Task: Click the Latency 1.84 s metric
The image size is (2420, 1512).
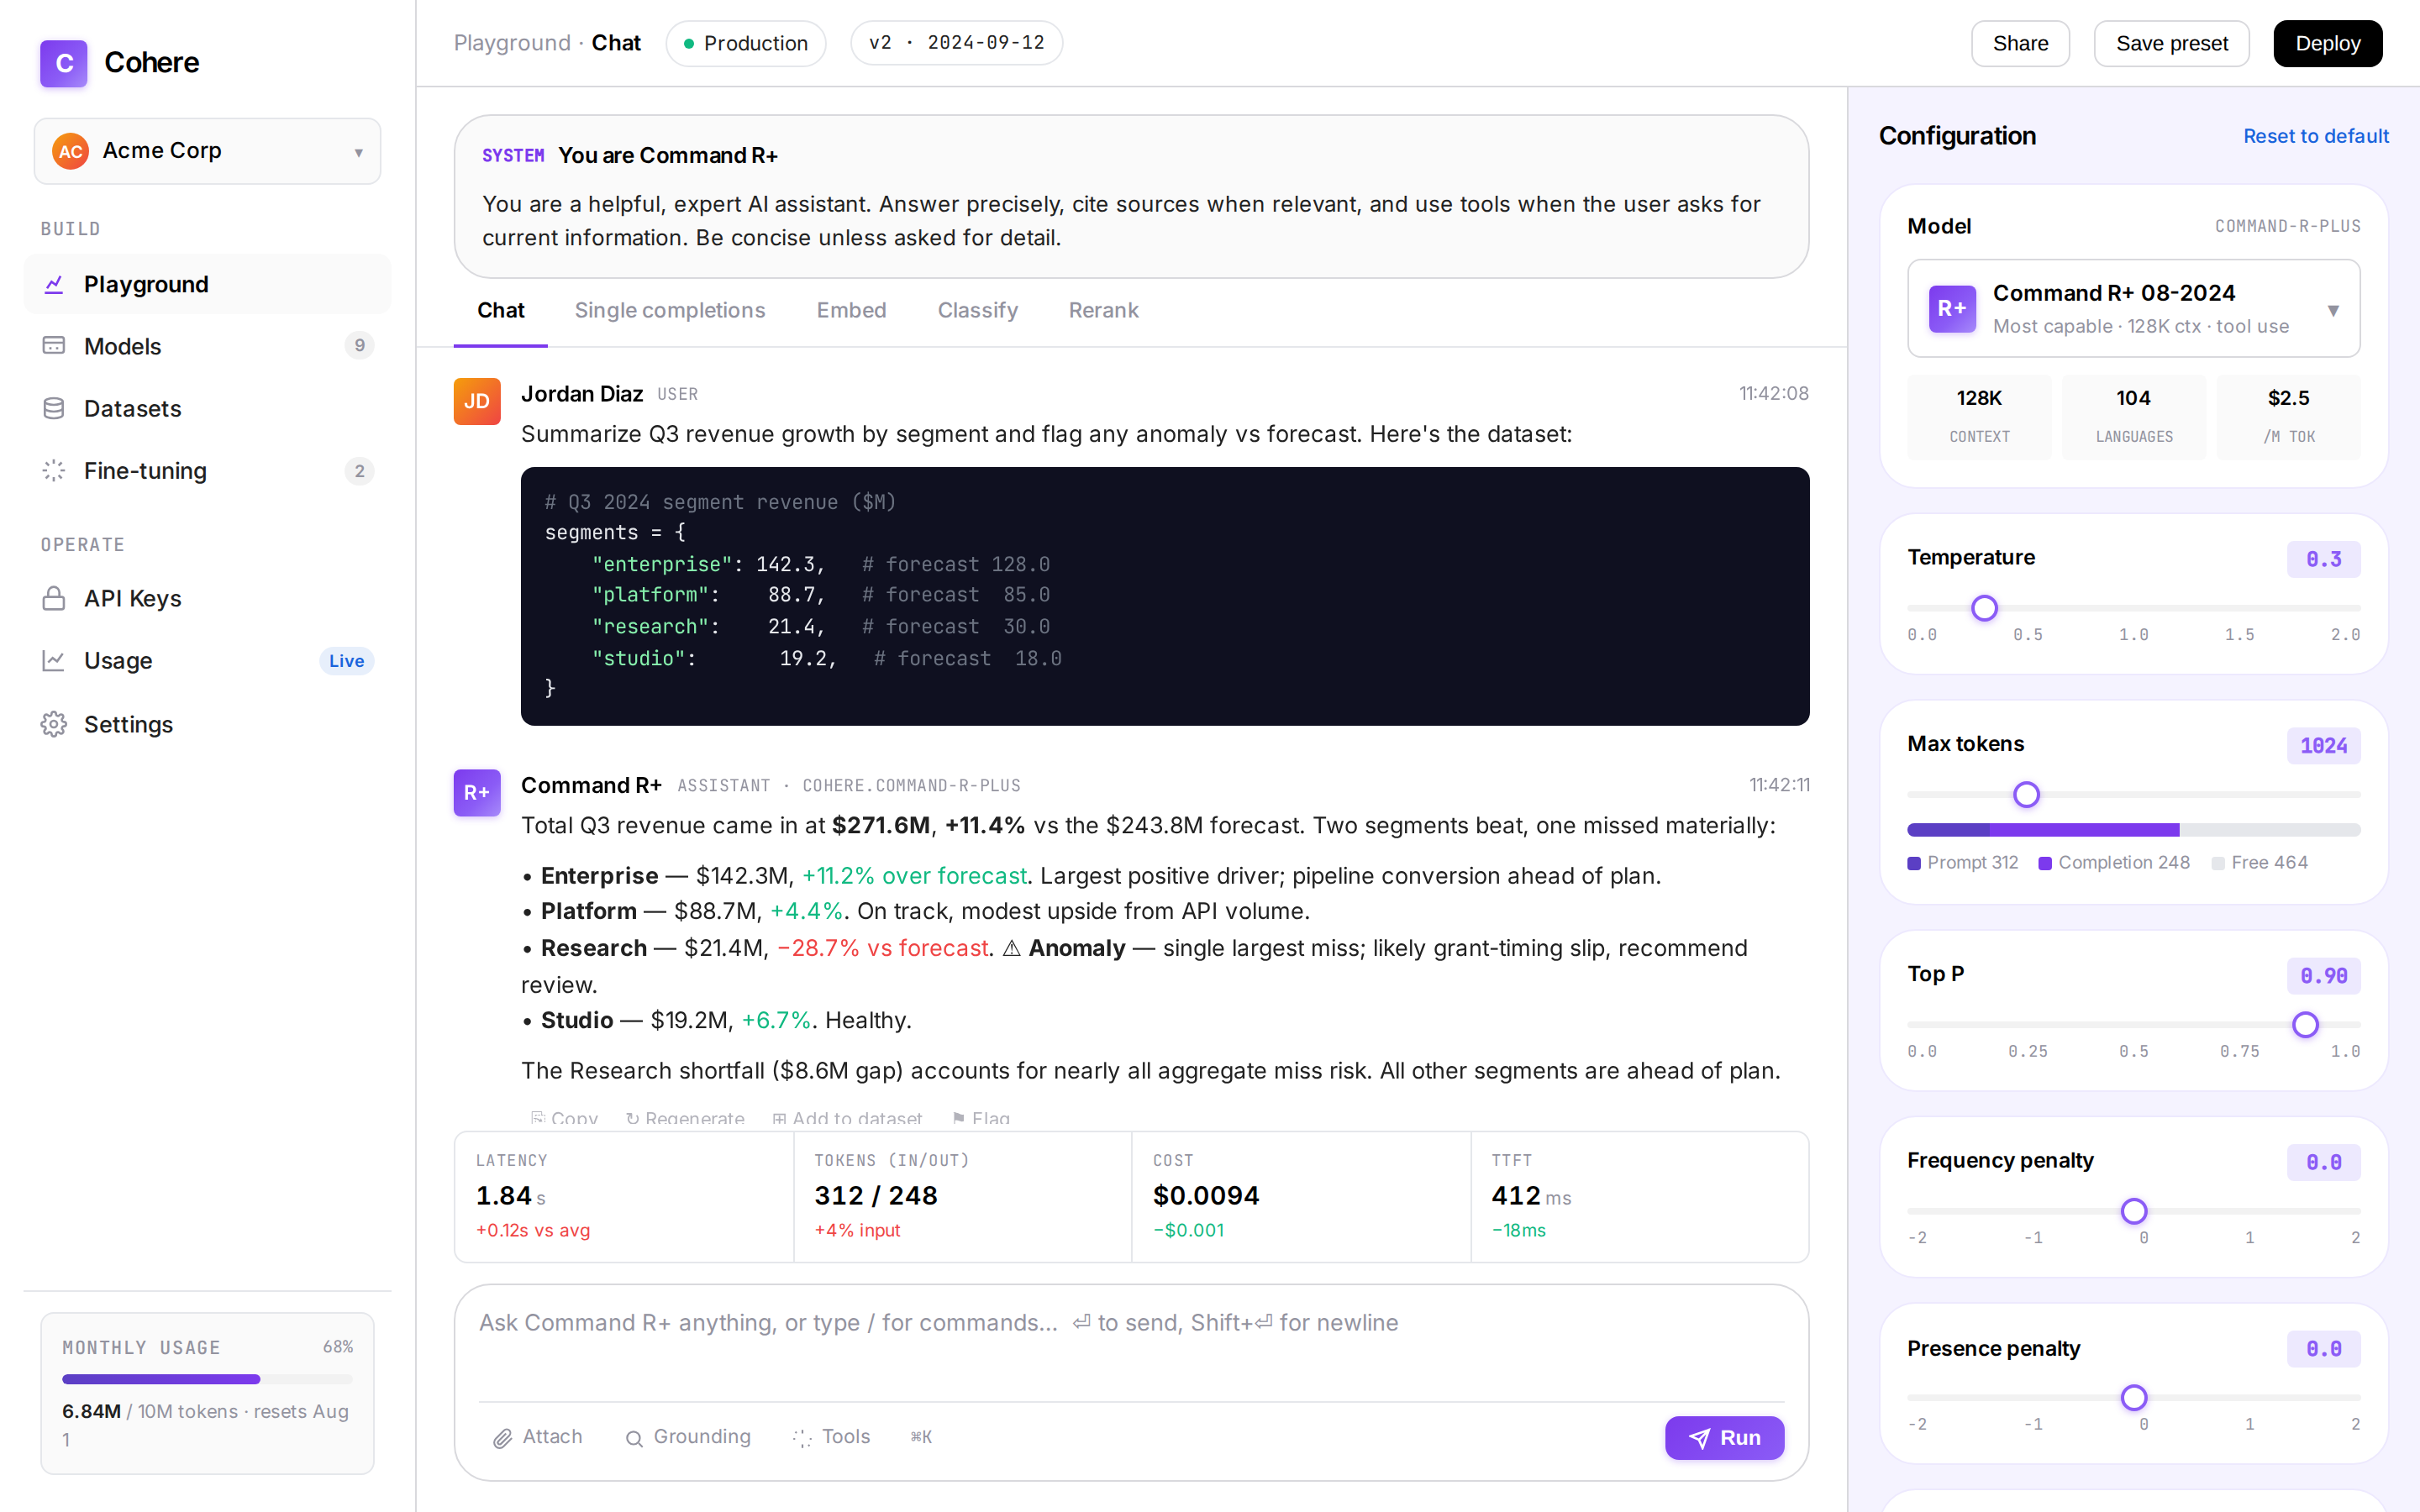Action: tap(624, 1197)
